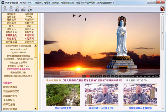
Task: Open the 修行系列 category
Action: click(11, 39)
